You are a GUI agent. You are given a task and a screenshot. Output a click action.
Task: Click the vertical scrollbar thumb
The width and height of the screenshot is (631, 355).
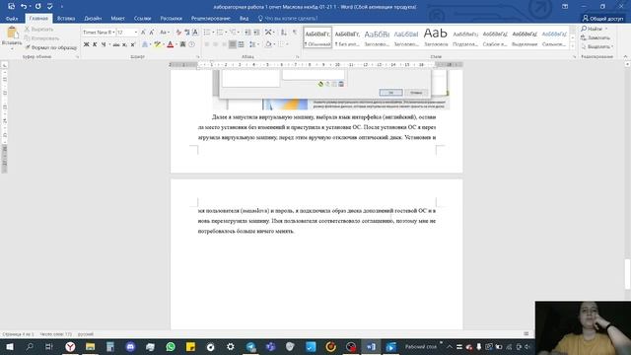coord(627,274)
